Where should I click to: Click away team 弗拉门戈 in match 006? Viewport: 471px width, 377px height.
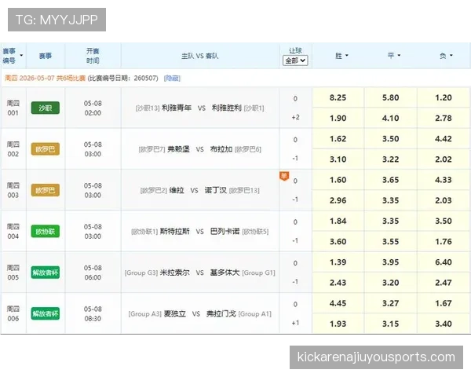(x=221, y=314)
